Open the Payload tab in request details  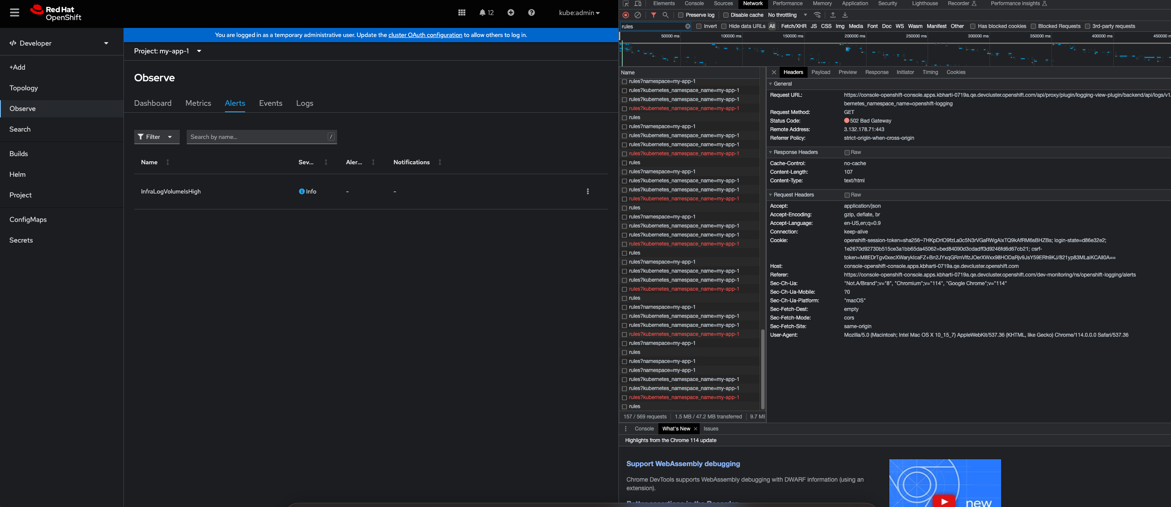tap(821, 72)
